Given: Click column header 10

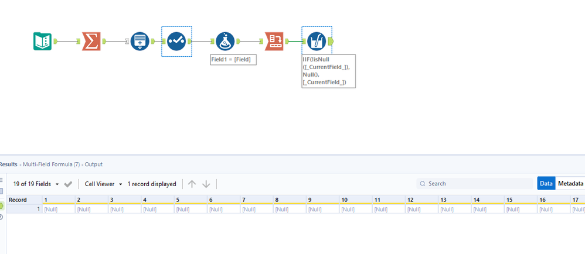Looking at the screenshot, I should point(356,200).
